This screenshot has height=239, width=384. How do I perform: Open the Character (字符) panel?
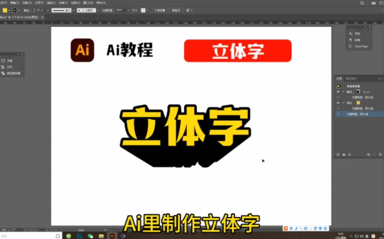(x=357, y=33)
